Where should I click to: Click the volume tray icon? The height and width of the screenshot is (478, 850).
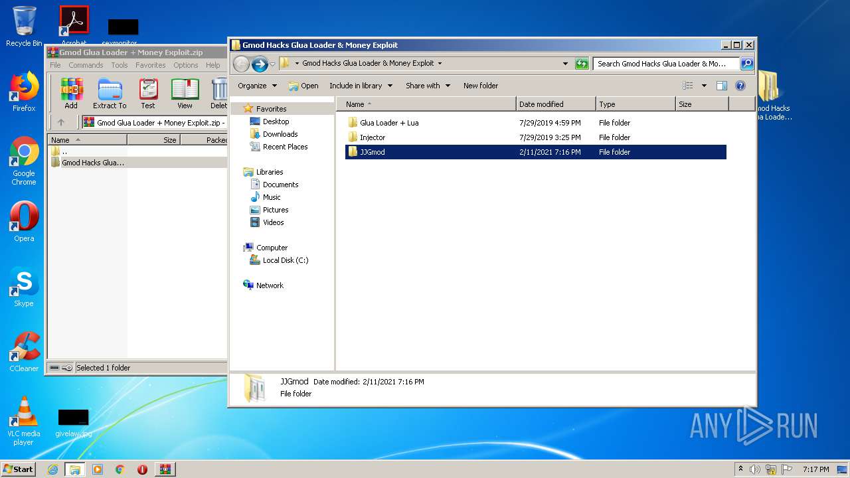[x=754, y=469]
